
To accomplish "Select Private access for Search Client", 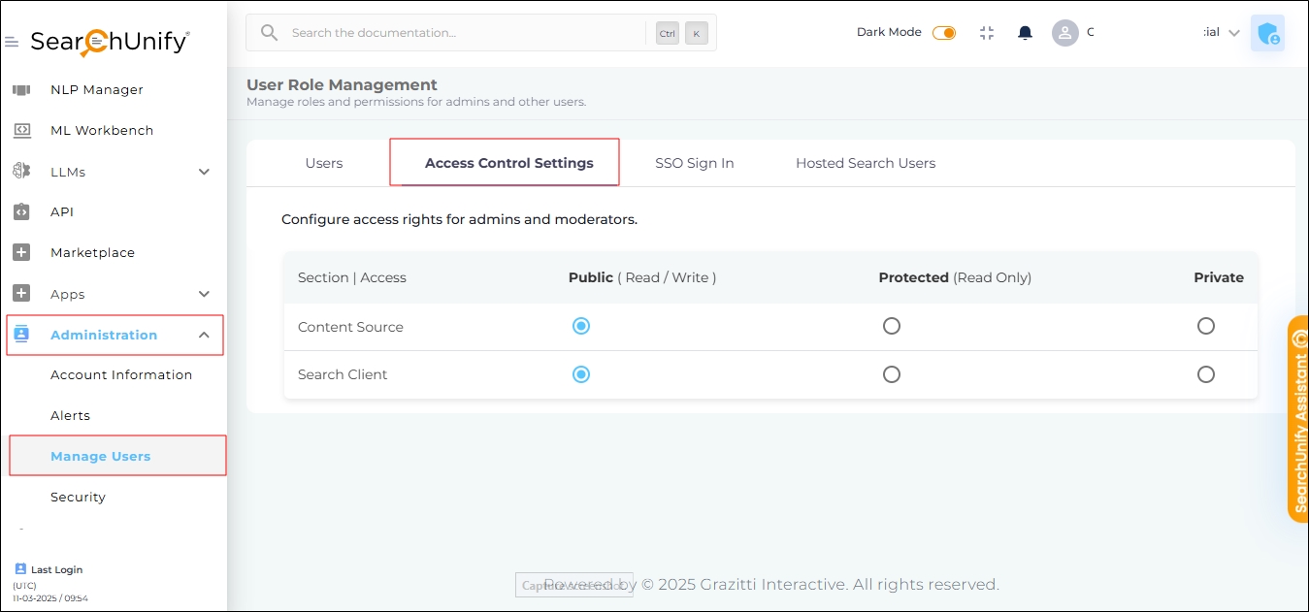I will pyautogui.click(x=1205, y=373).
